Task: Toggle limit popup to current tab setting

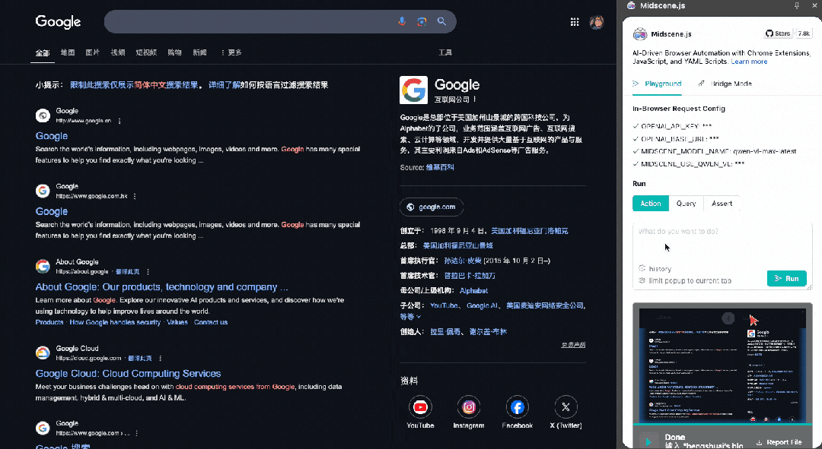Action: tap(685, 280)
